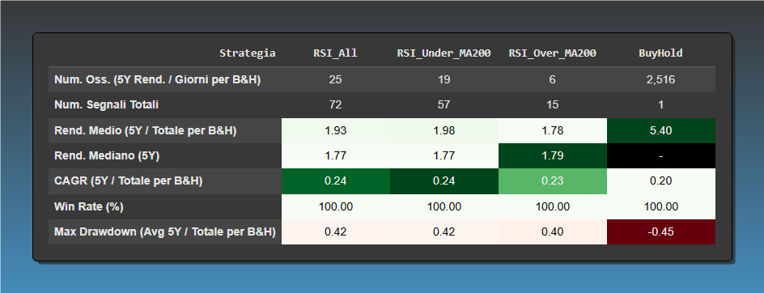Click the black BuyHold Rend. Mediano dash cell
Image resolution: width=764 pixels, height=293 pixels.
pos(660,156)
